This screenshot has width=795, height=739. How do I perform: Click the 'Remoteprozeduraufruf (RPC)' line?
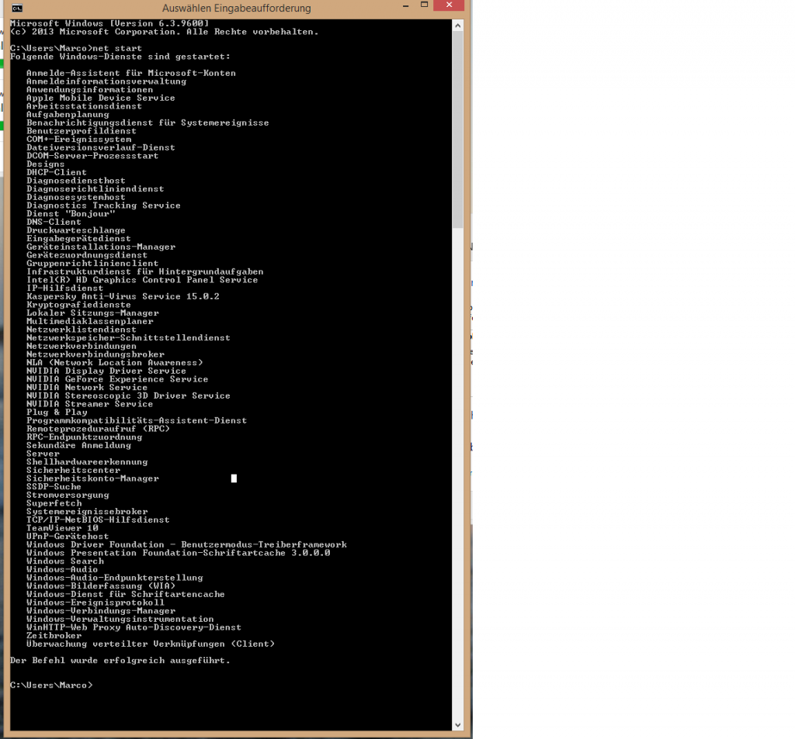pos(98,429)
